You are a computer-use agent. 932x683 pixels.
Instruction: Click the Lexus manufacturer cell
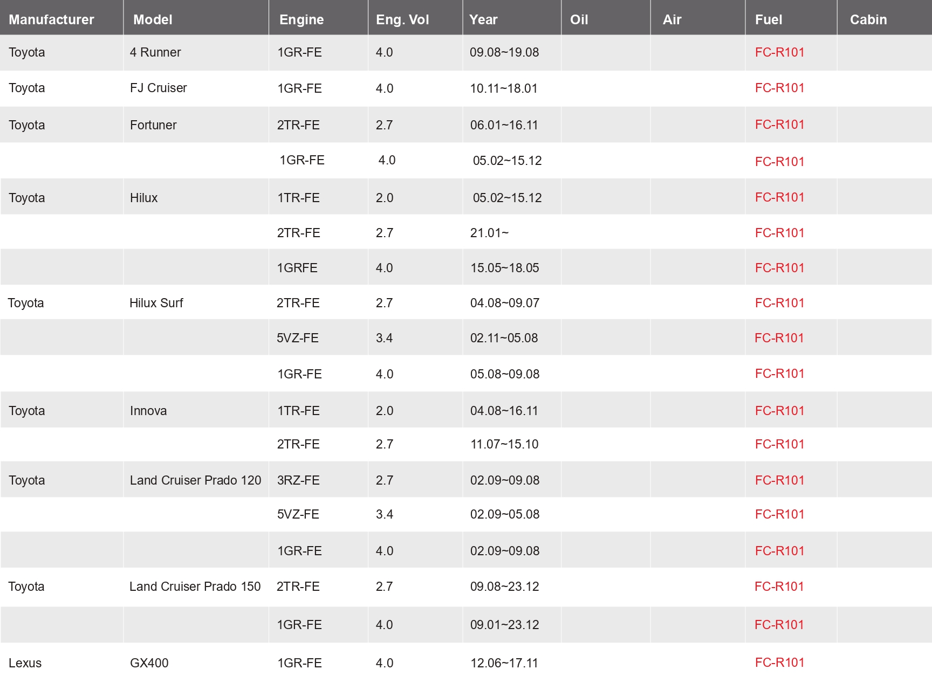point(25,663)
